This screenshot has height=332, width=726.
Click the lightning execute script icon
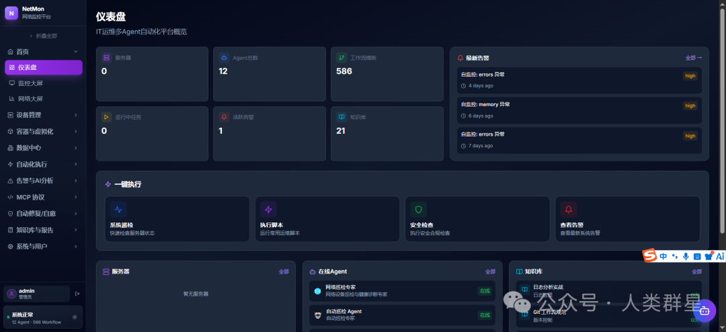[x=268, y=210]
